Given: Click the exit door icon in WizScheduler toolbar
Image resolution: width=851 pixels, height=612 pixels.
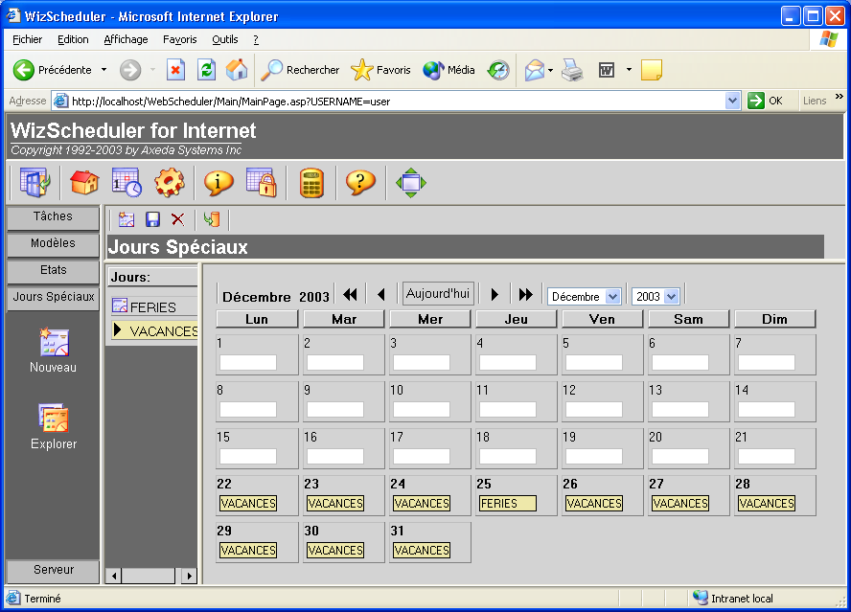Looking at the screenshot, I should click(x=34, y=182).
